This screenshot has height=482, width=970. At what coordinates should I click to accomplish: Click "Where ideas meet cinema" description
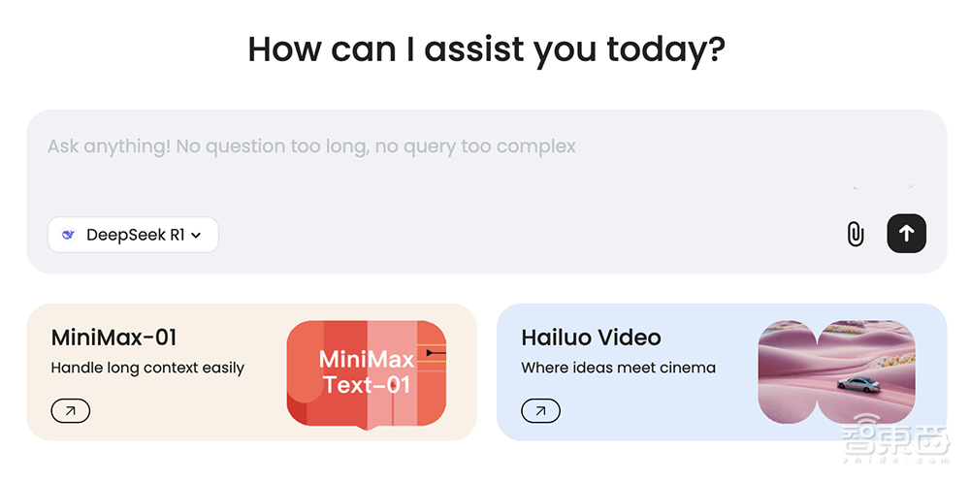point(618,368)
